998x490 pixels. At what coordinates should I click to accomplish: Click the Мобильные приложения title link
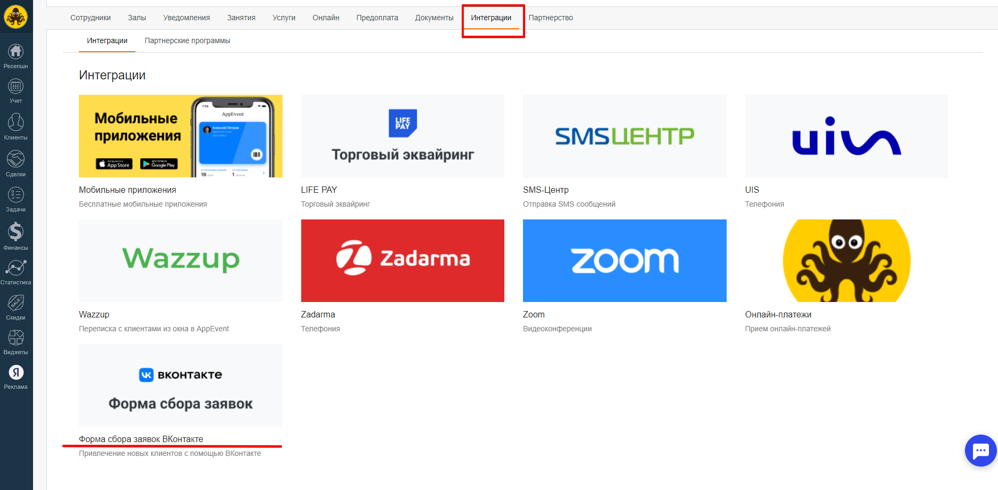click(127, 190)
